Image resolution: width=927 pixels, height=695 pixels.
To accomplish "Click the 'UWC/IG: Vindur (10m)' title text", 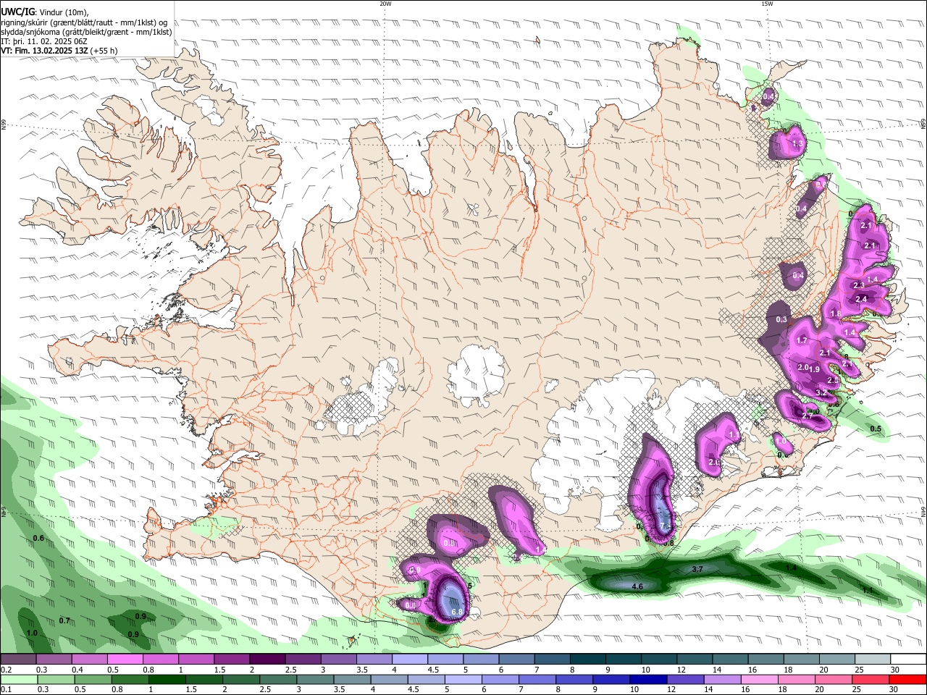I will pyautogui.click(x=45, y=12).
